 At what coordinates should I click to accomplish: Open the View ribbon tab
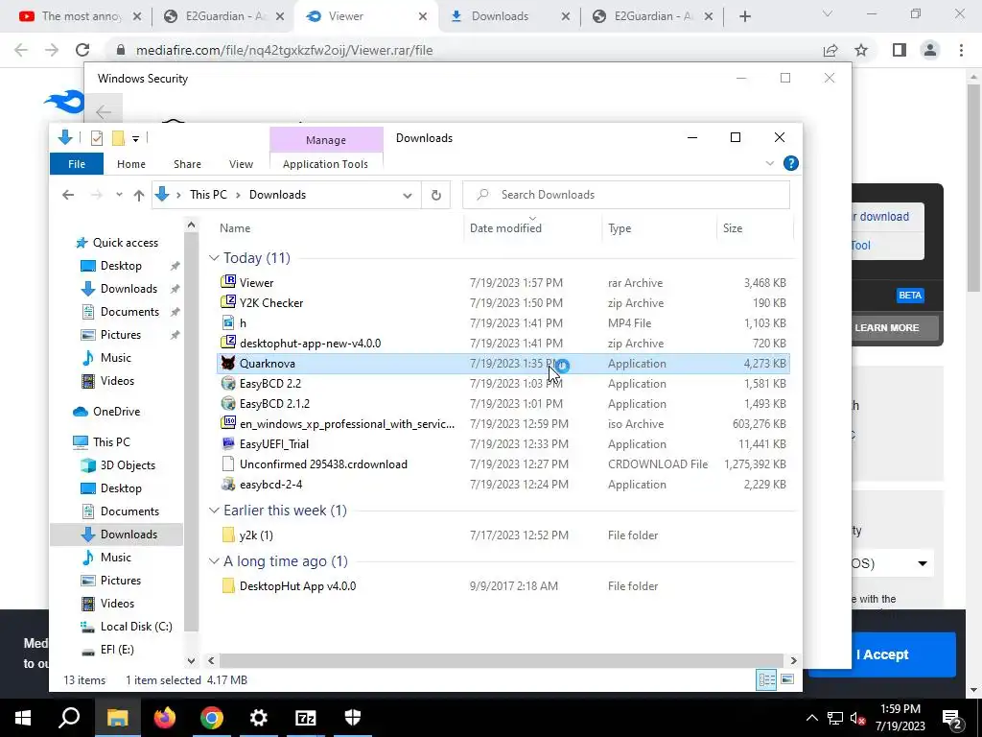click(241, 164)
